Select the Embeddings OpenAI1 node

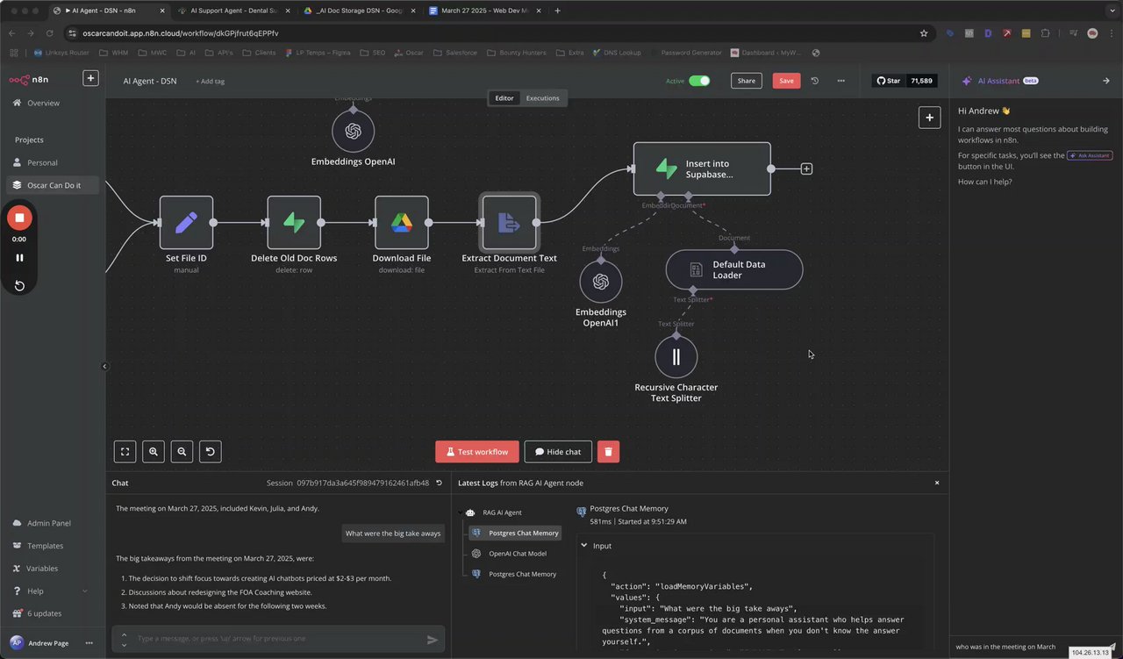point(601,282)
